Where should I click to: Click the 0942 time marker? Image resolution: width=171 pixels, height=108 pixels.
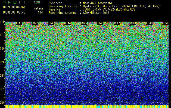point(35,23)
